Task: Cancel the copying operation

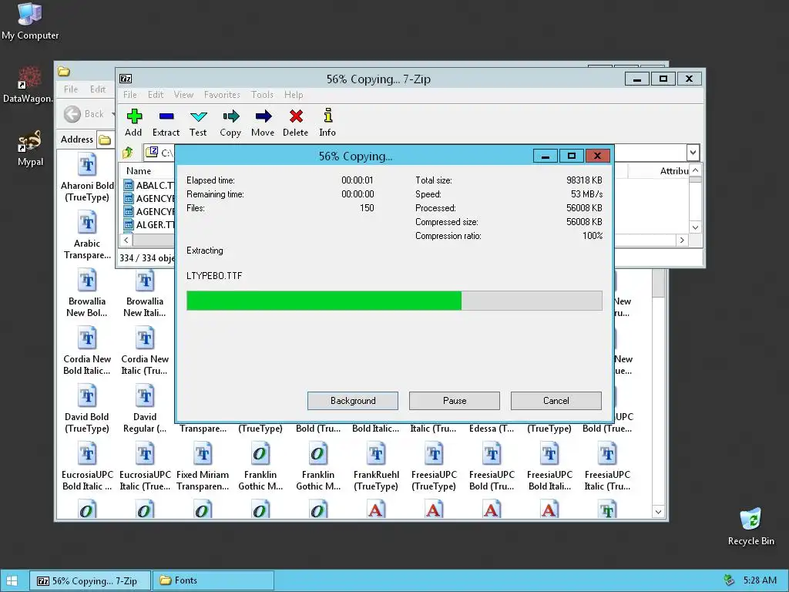Action: point(556,401)
